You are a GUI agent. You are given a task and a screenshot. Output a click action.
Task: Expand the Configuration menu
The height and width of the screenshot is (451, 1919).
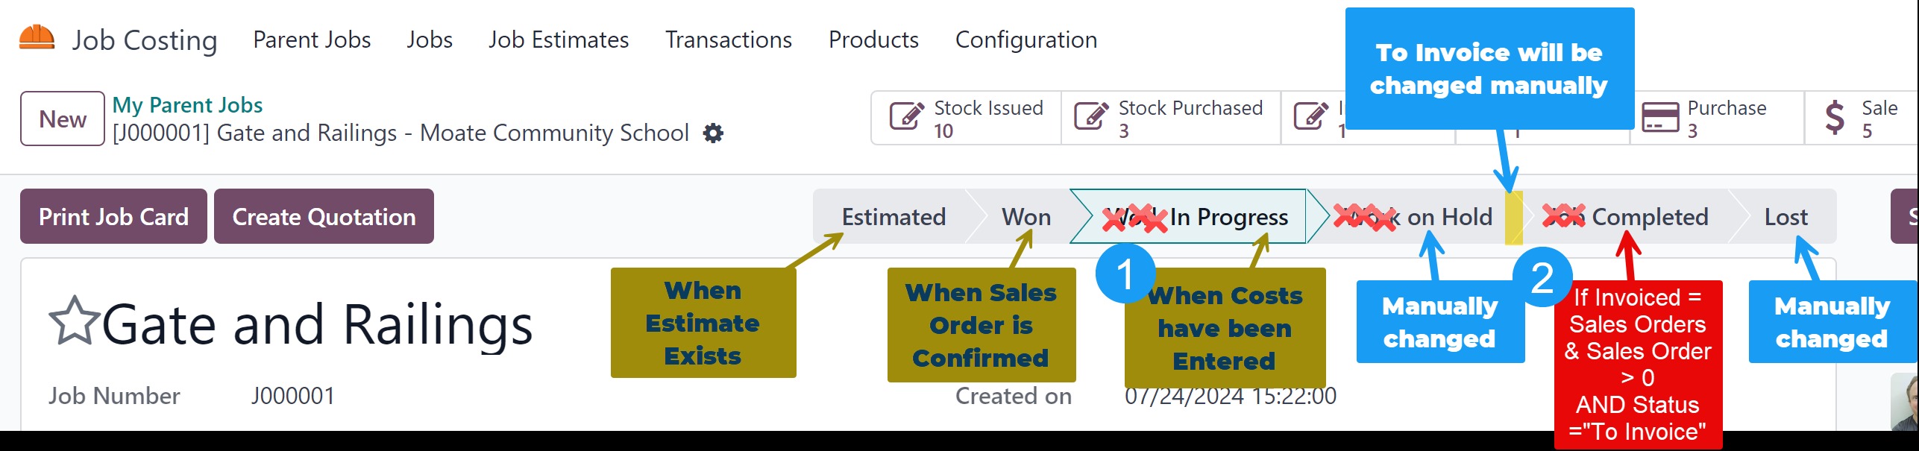[x=1026, y=40]
